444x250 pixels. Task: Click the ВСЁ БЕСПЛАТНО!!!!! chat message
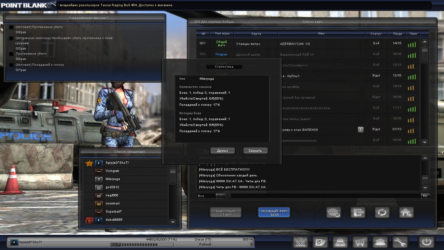(224, 169)
